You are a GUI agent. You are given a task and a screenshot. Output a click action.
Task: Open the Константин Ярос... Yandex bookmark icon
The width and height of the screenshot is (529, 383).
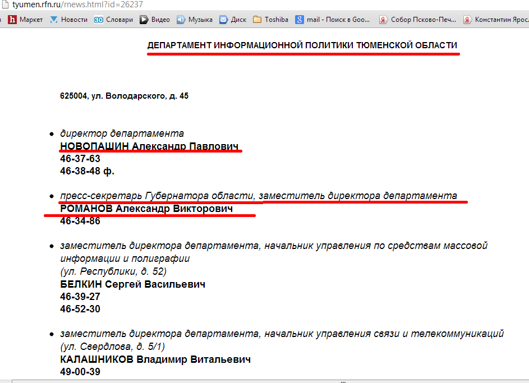point(467,20)
